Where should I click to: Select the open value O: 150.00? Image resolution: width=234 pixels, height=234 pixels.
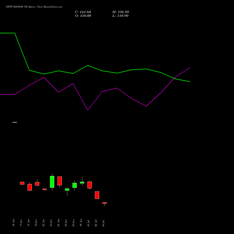click(x=83, y=16)
